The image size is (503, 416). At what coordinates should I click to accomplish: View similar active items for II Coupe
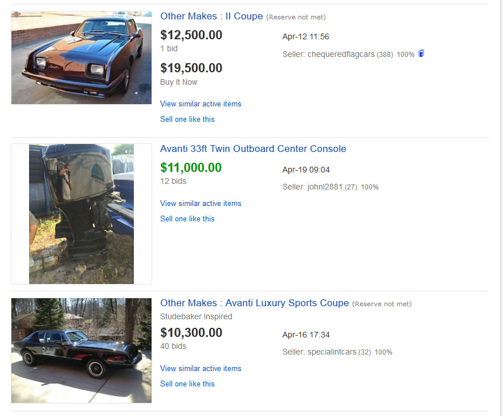coord(201,104)
